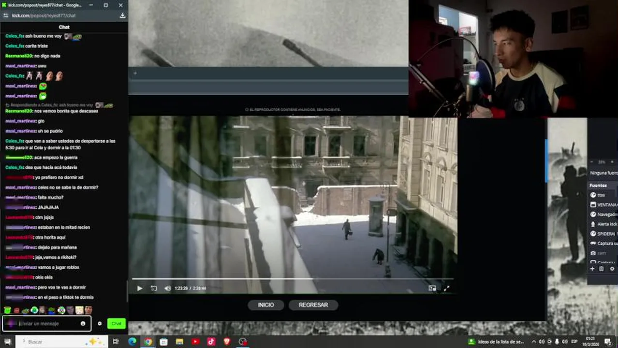Click message 'aca empezo la guerra'
Image resolution: width=618 pixels, height=348 pixels.
click(56, 158)
